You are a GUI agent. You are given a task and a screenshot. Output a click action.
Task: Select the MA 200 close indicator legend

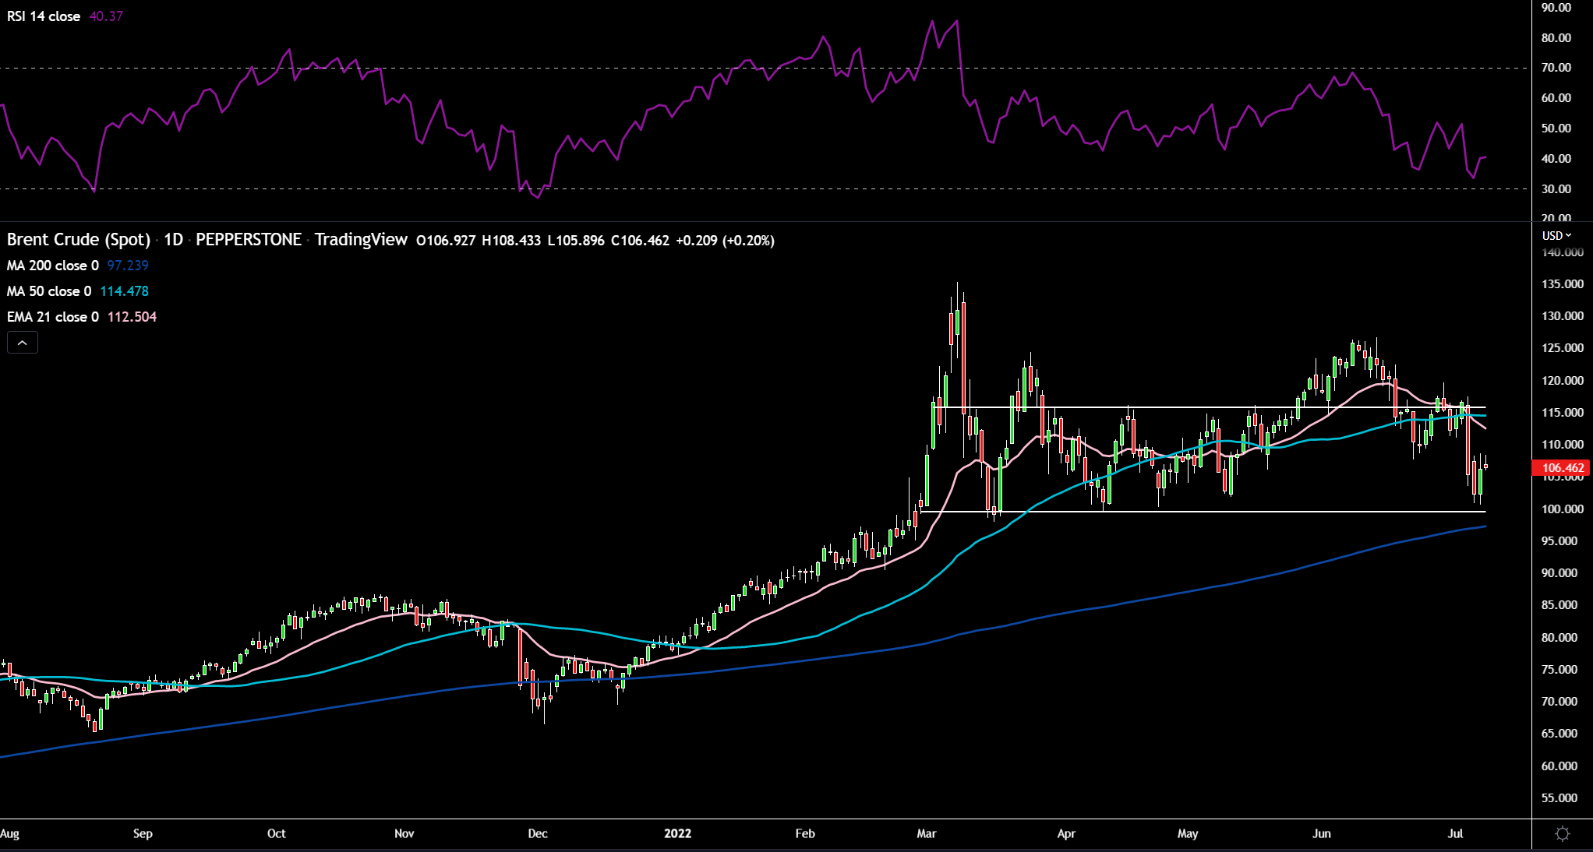52,266
